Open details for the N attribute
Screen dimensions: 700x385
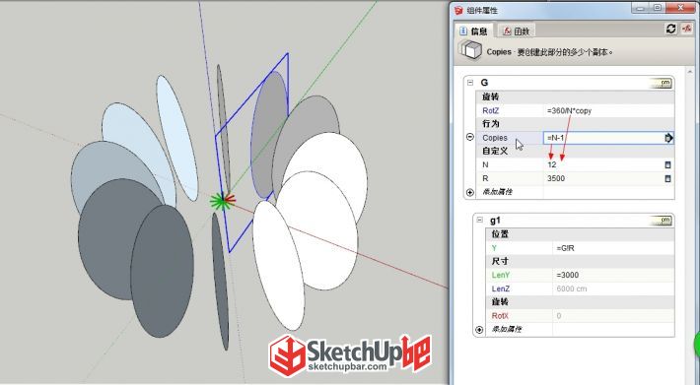pos(667,164)
